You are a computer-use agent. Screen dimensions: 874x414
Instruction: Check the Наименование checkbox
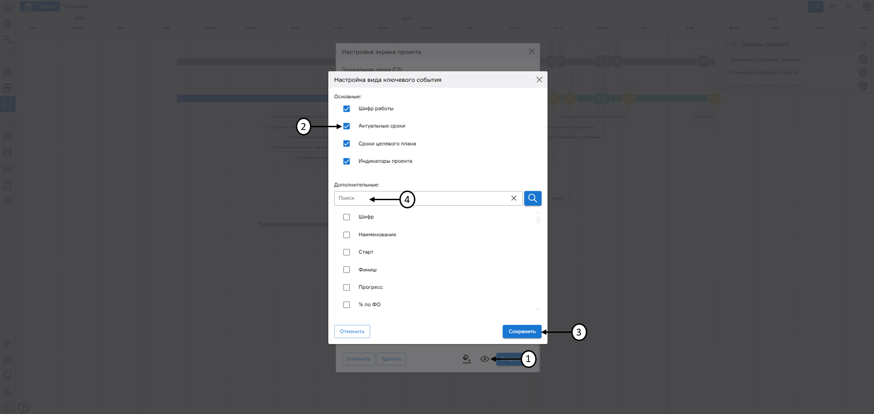[346, 235]
